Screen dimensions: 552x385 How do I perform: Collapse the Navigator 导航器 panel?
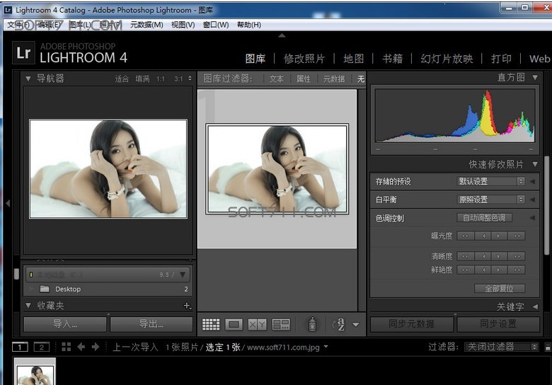point(28,79)
